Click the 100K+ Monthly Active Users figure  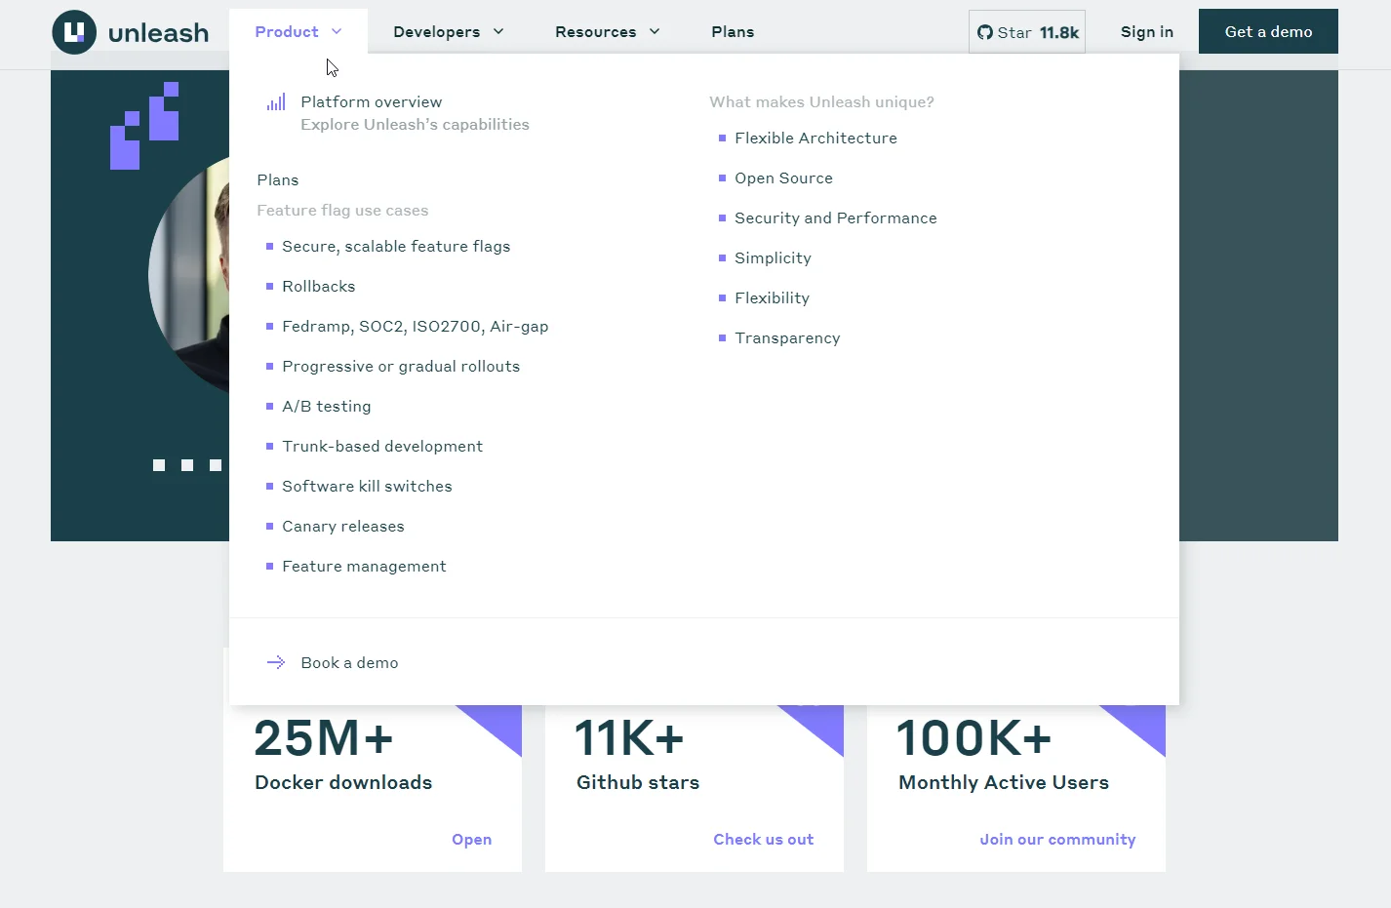[974, 738]
